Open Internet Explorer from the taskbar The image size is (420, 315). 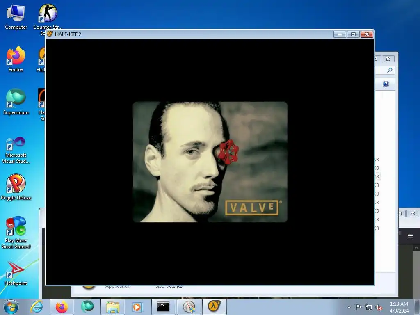pyautogui.click(x=37, y=307)
